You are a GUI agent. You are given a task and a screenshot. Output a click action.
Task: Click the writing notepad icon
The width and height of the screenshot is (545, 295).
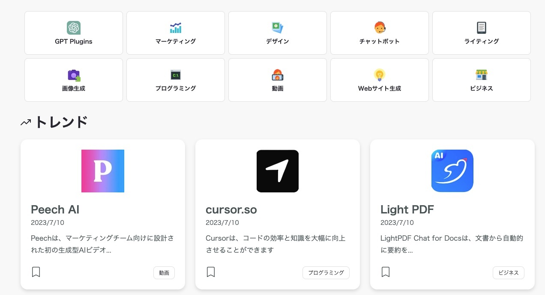pyautogui.click(x=482, y=28)
